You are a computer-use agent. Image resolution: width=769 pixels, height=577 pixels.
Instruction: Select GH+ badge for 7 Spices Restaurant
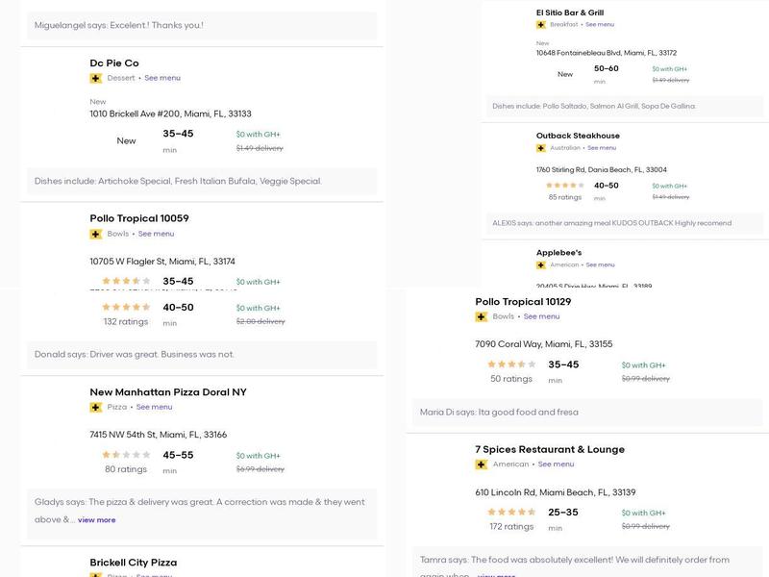(482, 464)
